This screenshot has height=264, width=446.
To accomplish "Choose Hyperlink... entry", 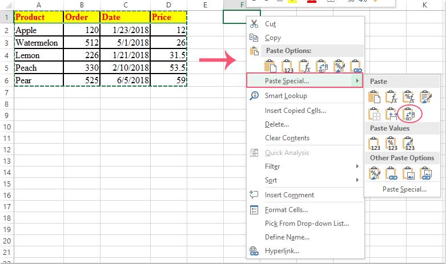I will coord(306,251).
